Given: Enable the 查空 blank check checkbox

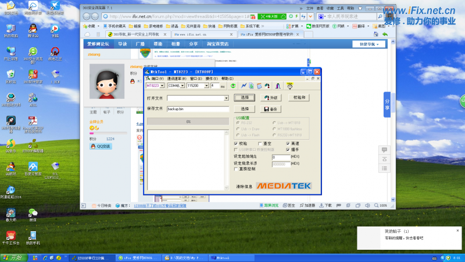Looking at the screenshot, I should [261, 143].
